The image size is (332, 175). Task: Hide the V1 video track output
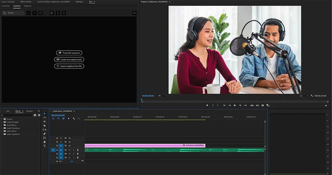click(x=69, y=146)
